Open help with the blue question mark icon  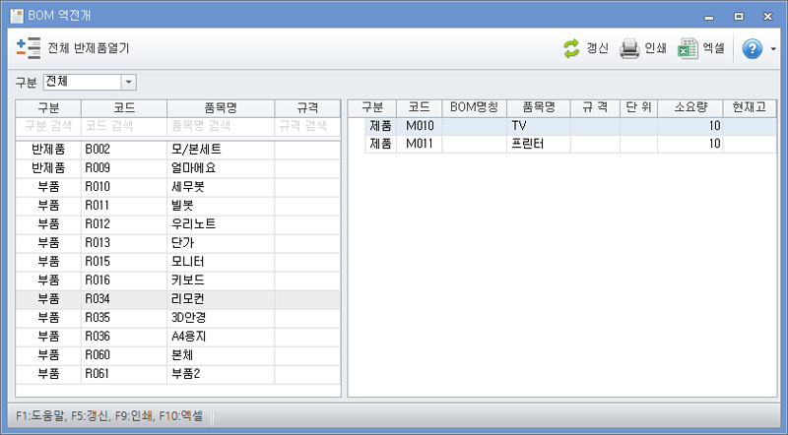[752, 48]
